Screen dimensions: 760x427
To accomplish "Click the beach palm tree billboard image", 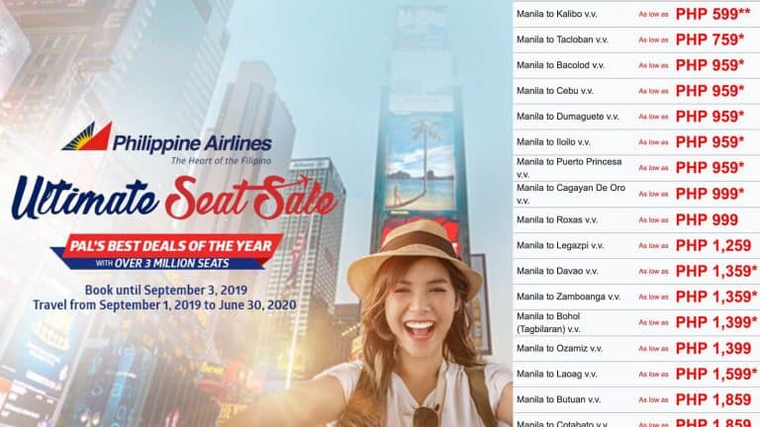I will point(421,163).
